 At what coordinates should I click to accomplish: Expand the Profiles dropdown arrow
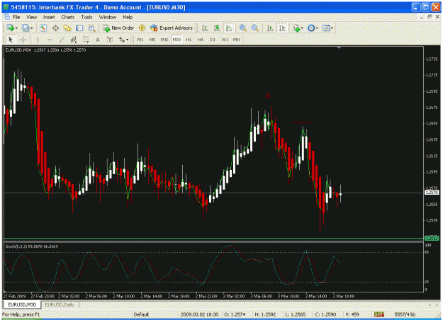(x=31, y=28)
